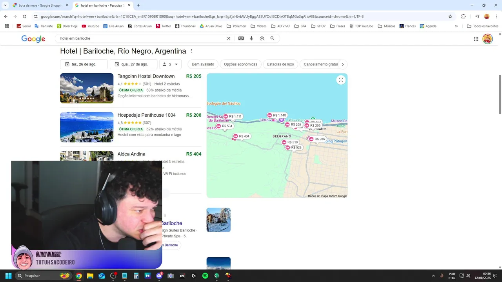Select the R$ 523 map price pin
This screenshot has width=502, height=282.
294,148
